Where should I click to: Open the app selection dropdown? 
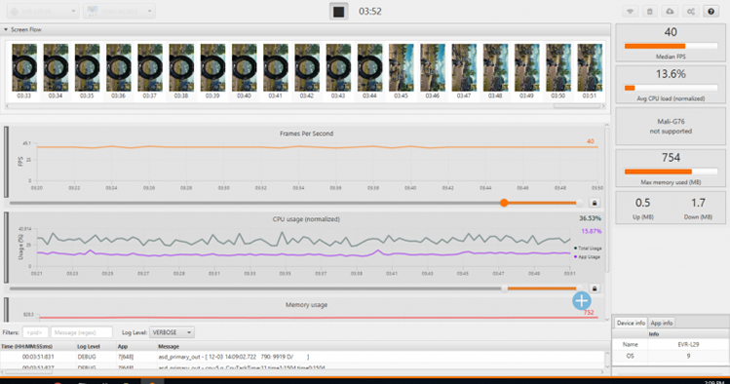pyautogui.click(x=119, y=11)
